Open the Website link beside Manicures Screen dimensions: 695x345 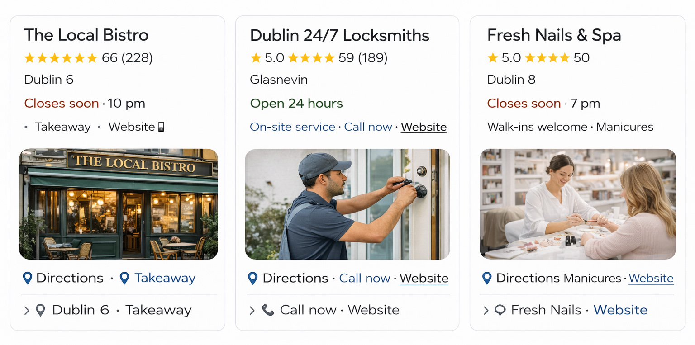point(651,278)
